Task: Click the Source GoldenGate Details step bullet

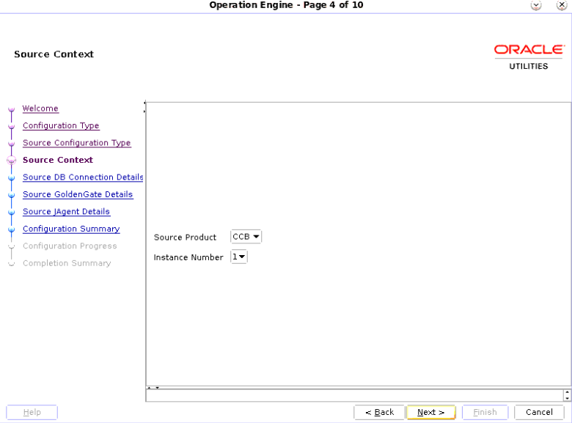Action: coord(11,195)
